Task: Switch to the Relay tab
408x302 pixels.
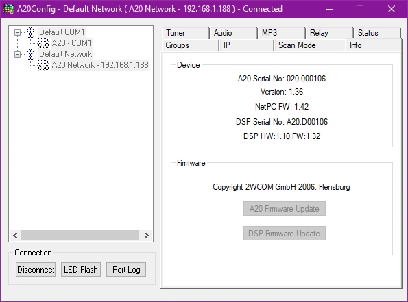Action: tap(329, 33)
